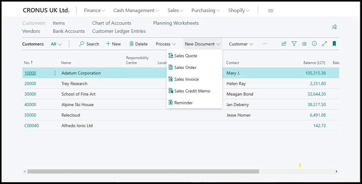Open balance 2,251.80 drill-down
This screenshot has width=362, height=184.
click(x=318, y=83)
